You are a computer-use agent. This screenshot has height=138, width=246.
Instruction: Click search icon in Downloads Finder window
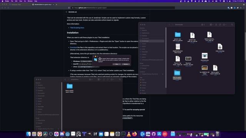pyautogui.click(x=232, y=25)
